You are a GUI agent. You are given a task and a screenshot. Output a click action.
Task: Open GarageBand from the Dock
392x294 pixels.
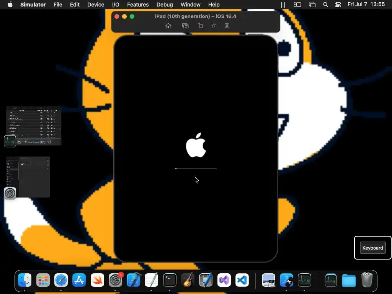(x=188, y=280)
